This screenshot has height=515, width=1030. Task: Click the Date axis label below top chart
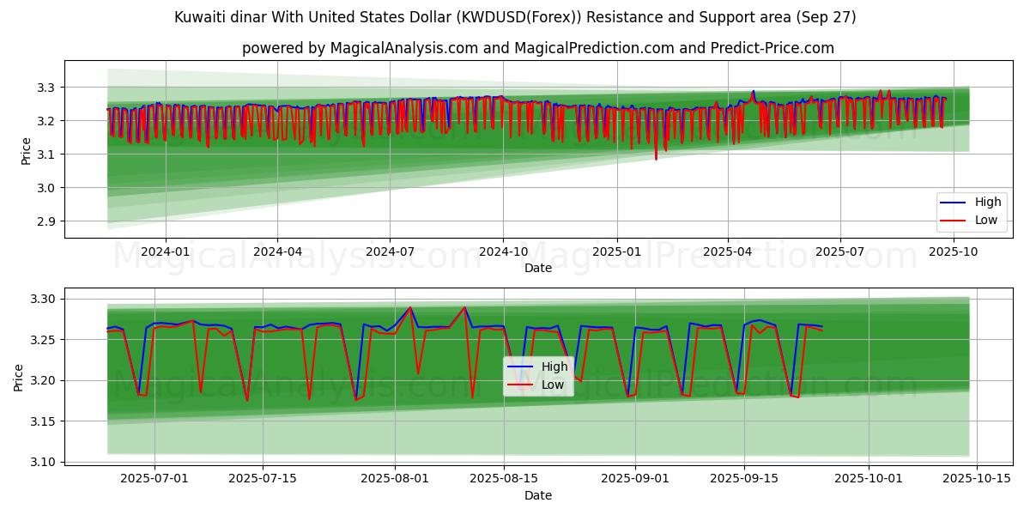[x=538, y=268]
